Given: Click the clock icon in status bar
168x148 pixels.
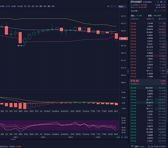Looking at the screenshot, I should (149, 146).
